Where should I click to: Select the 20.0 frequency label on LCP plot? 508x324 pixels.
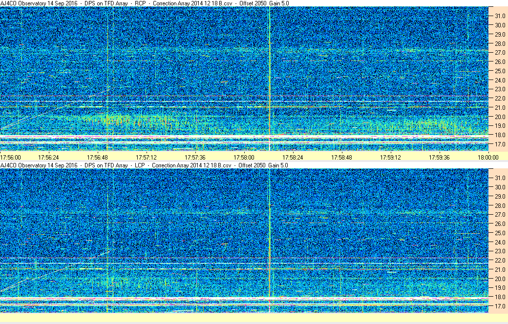500,279
